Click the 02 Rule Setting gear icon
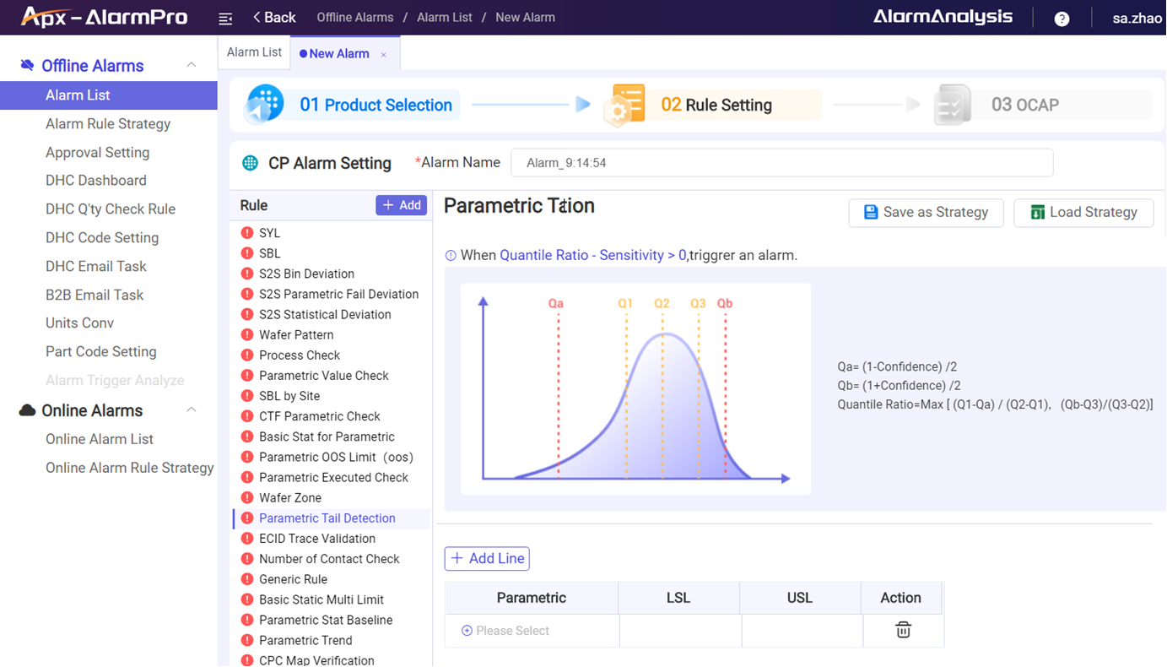Screen dimensions: 1167x667 (624, 104)
